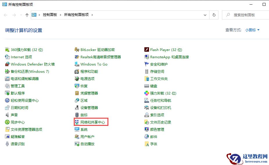The image size is (269, 165).
Task: Open the Flash Player (32 位) icon
Action: tap(146, 50)
